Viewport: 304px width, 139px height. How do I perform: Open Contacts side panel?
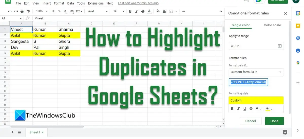pyautogui.click(x=298, y=51)
